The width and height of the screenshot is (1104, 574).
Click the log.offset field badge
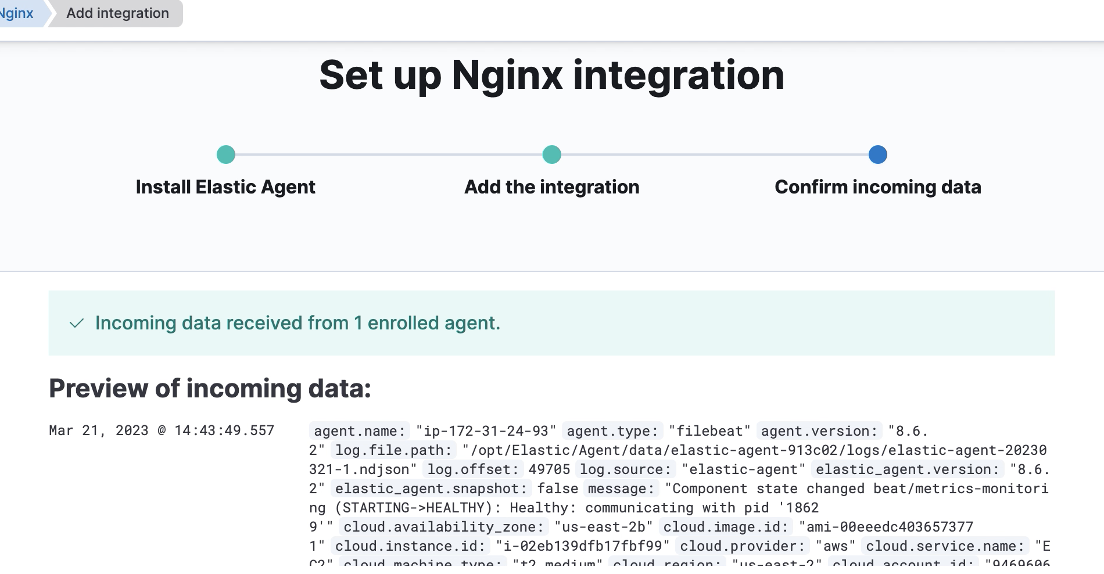473,469
